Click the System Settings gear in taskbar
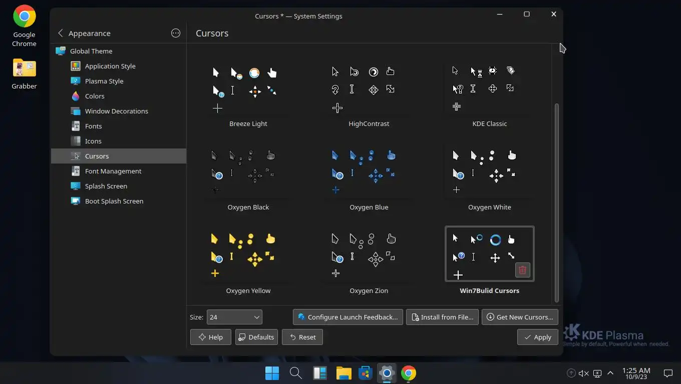 pyautogui.click(x=387, y=373)
